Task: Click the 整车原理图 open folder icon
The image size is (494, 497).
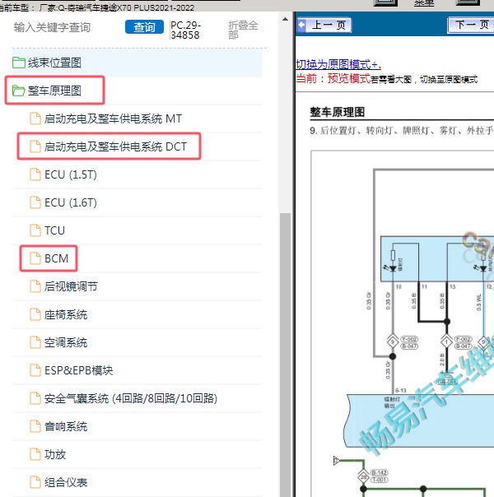Action: [18, 91]
